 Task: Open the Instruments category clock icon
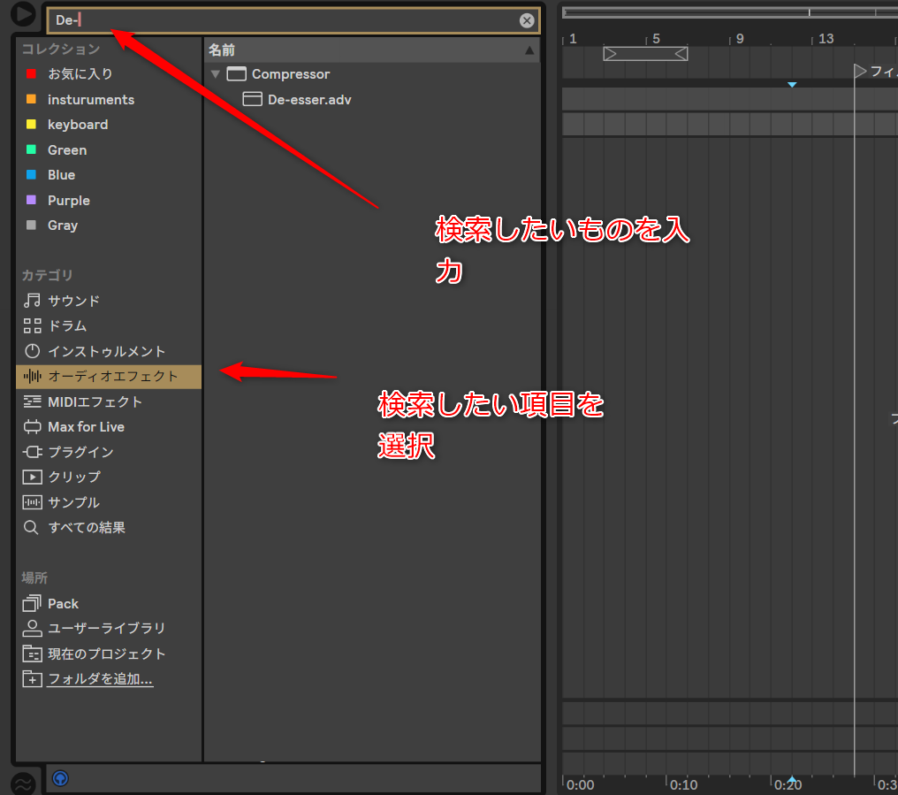(x=32, y=351)
